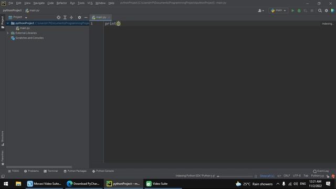The image size is (336, 189).
Task: Run the main configuration with the green play icon
Action: [292, 10]
